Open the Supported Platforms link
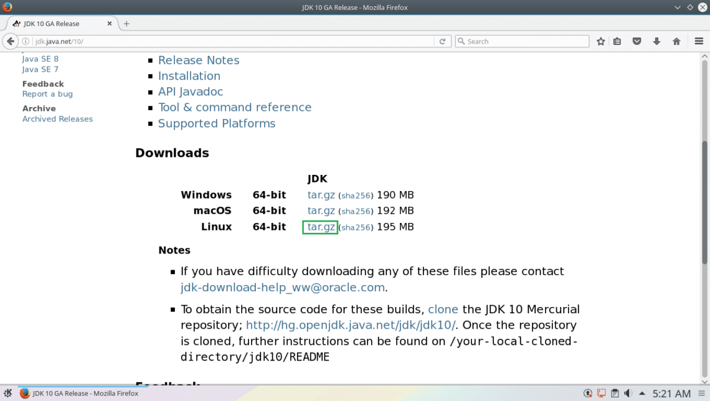Viewport: 710px width, 401px height. pos(217,123)
